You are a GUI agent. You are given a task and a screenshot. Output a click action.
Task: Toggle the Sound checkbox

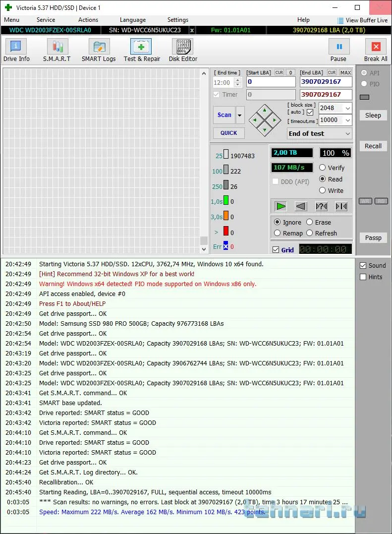(363, 265)
